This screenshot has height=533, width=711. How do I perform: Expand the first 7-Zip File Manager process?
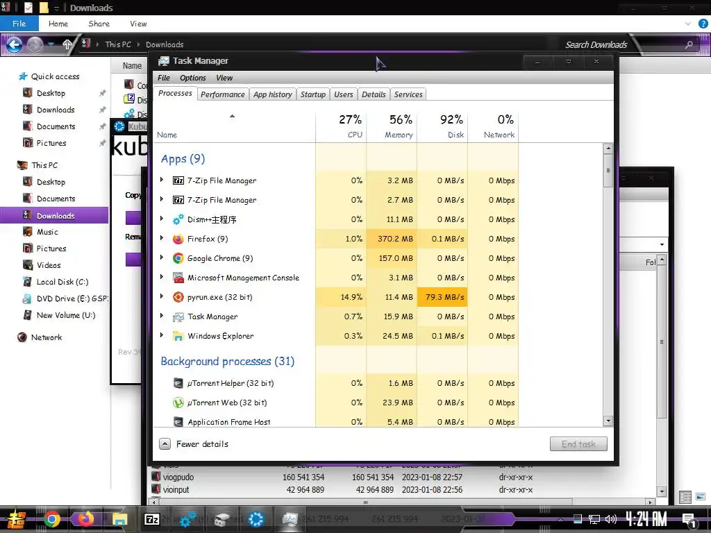coord(162,180)
